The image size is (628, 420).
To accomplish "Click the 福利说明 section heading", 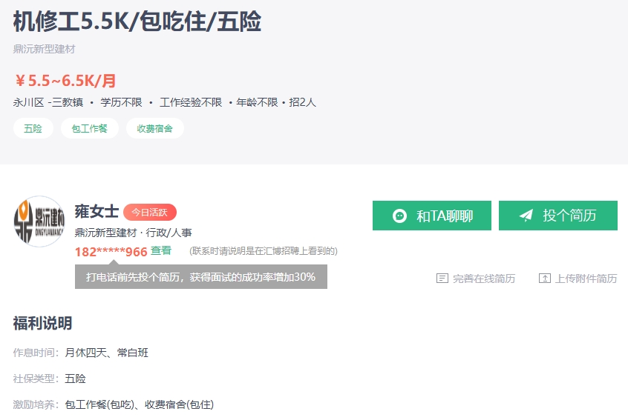I will click(x=42, y=323).
